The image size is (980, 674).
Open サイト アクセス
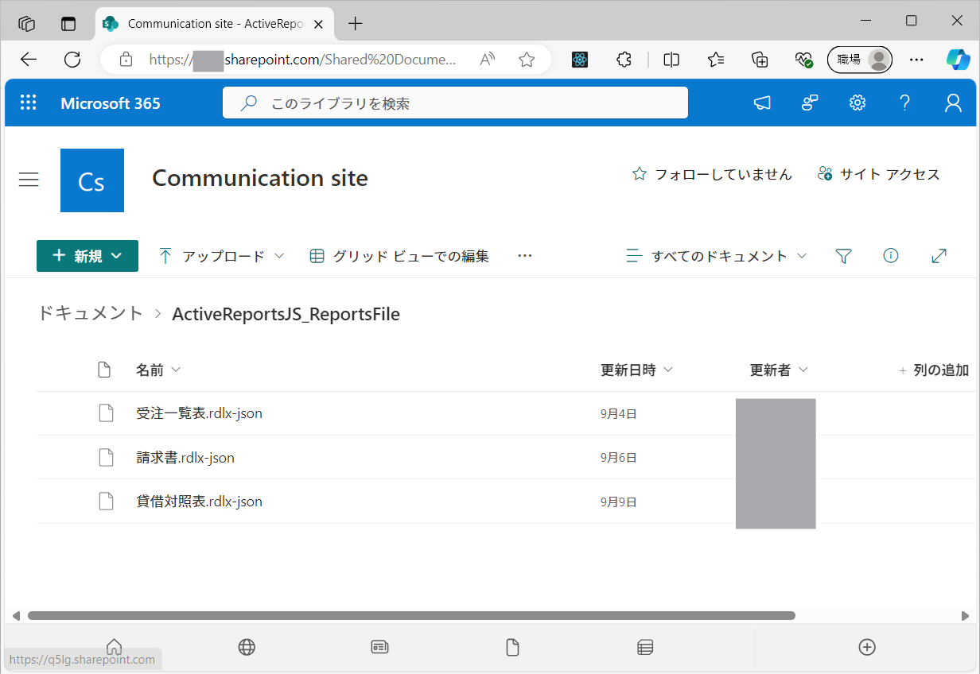pos(878,174)
